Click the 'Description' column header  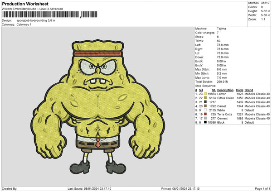click(x=225, y=90)
